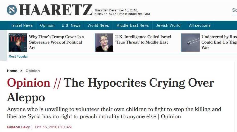The width and height of the screenshot is (237, 132).
Task: Open the Opinion menu item
Action: 47,25
